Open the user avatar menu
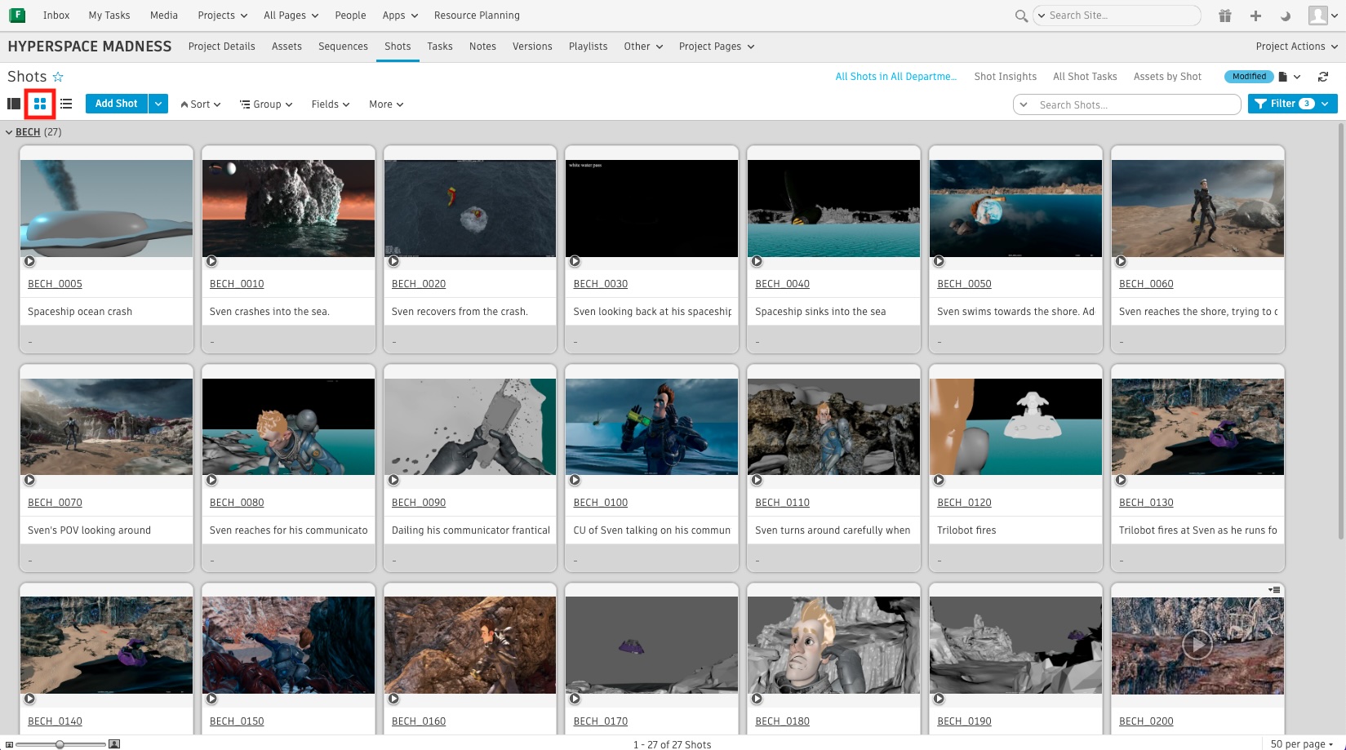The image size is (1346, 750). coord(1323,16)
